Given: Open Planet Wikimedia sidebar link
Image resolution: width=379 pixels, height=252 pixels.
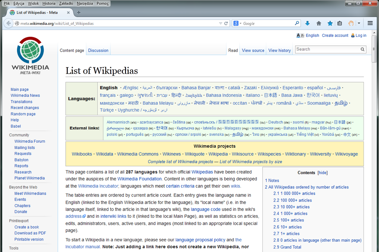Looking at the screenshot, I should click(30, 178).
